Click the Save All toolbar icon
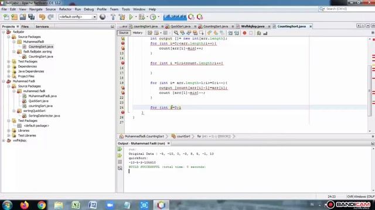Viewport: 375px width, 210px height. (31, 17)
